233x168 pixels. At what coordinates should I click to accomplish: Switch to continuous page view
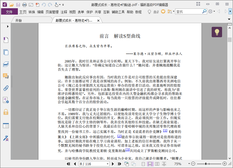(150, 164)
